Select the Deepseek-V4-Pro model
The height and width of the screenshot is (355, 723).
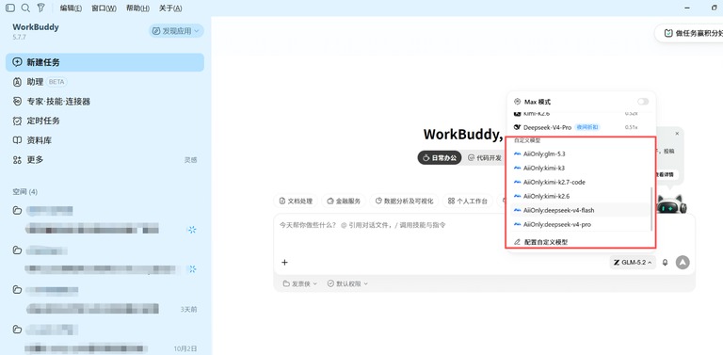581,127
